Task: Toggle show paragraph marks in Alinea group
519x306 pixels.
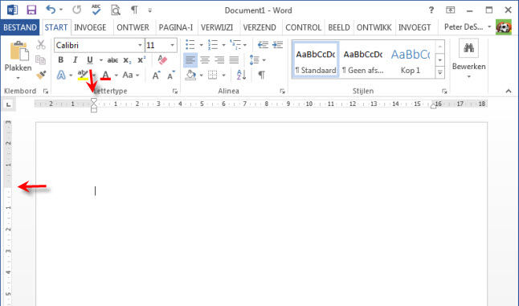Action: (261, 75)
